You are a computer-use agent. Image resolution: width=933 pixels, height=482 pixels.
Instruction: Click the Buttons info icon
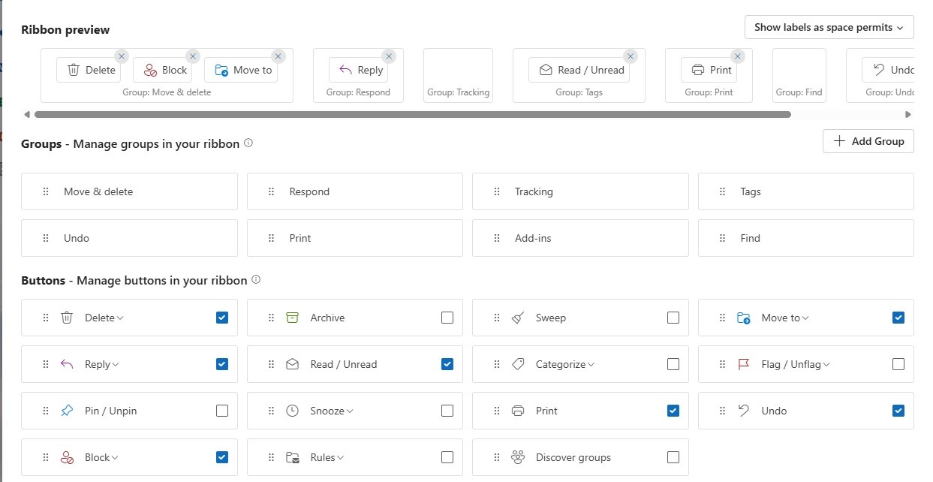point(256,280)
